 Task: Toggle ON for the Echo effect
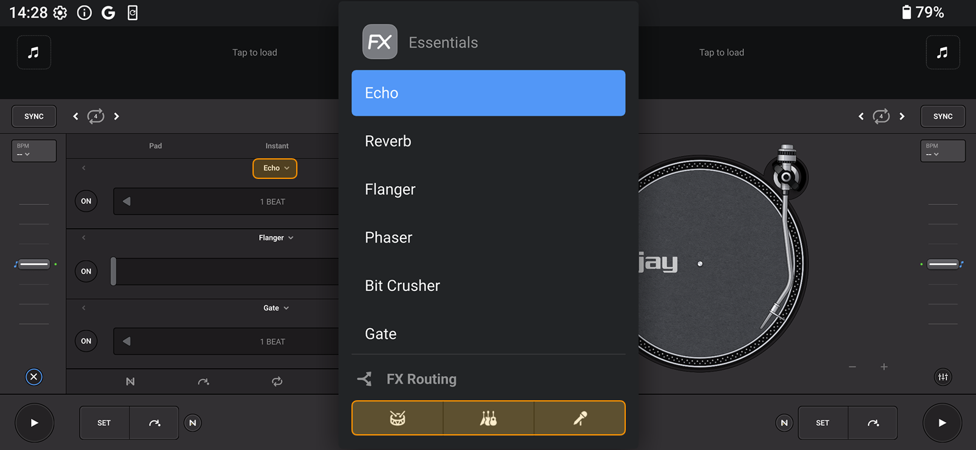86,201
